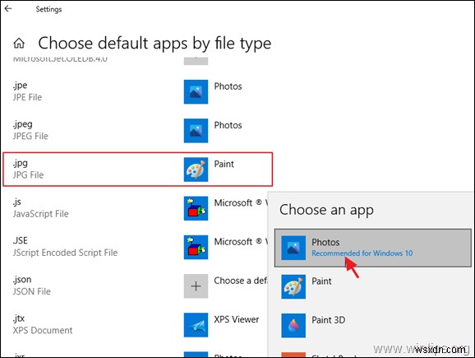This screenshot has height=358, width=475.
Task: Pick Photos in the app list
Action: [373, 248]
